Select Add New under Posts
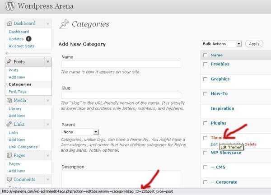This screenshot has height=195, width=271. tap(17, 77)
